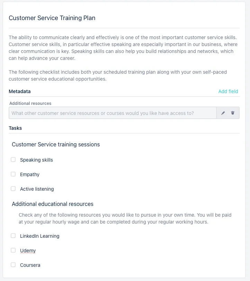
Task: Select the Customer Service Training Plan title
Action: coord(52,18)
